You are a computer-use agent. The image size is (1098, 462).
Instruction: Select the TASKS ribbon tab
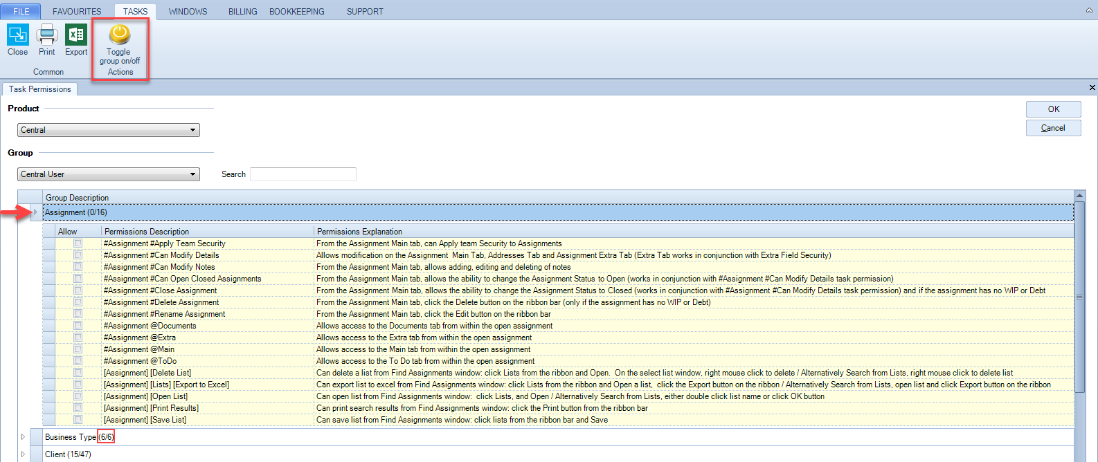click(135, 12)
